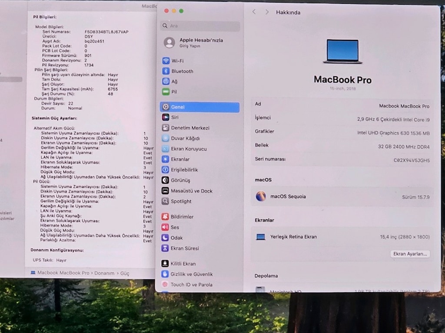The height and width of the screenshot is (333, 445).
Task: Open the Siri icon in sidebar
Action: [166, 117]
